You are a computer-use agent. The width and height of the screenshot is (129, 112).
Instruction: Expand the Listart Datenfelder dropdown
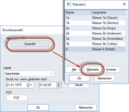[51, 73]
